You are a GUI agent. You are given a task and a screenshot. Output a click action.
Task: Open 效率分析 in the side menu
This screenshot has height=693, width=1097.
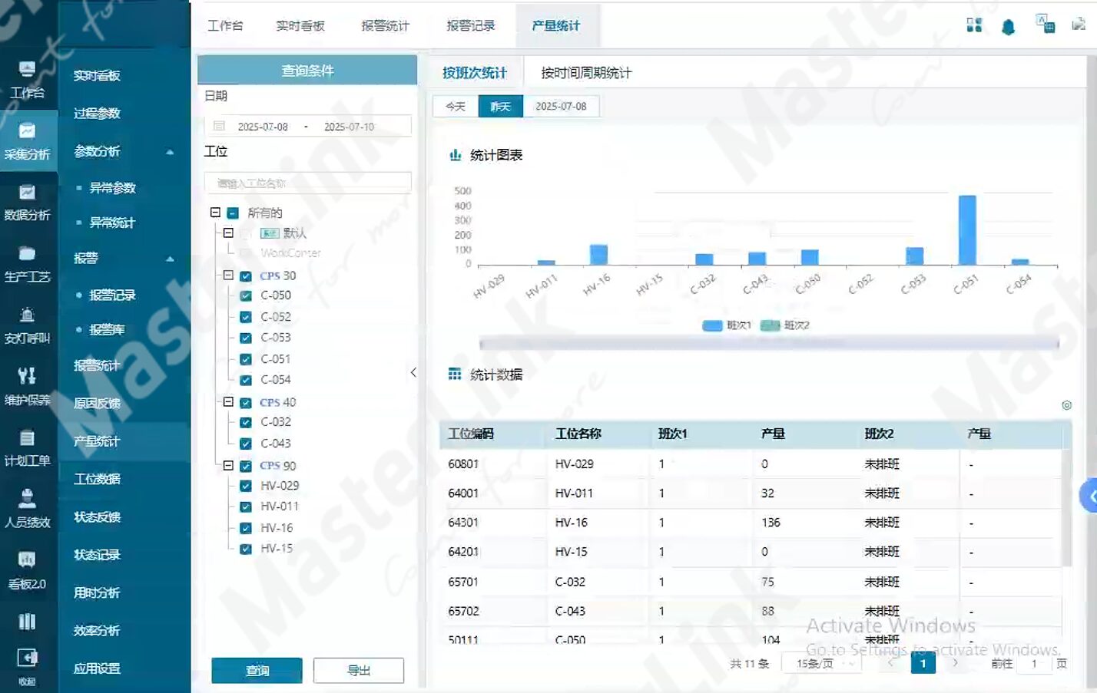pos(97,630)
